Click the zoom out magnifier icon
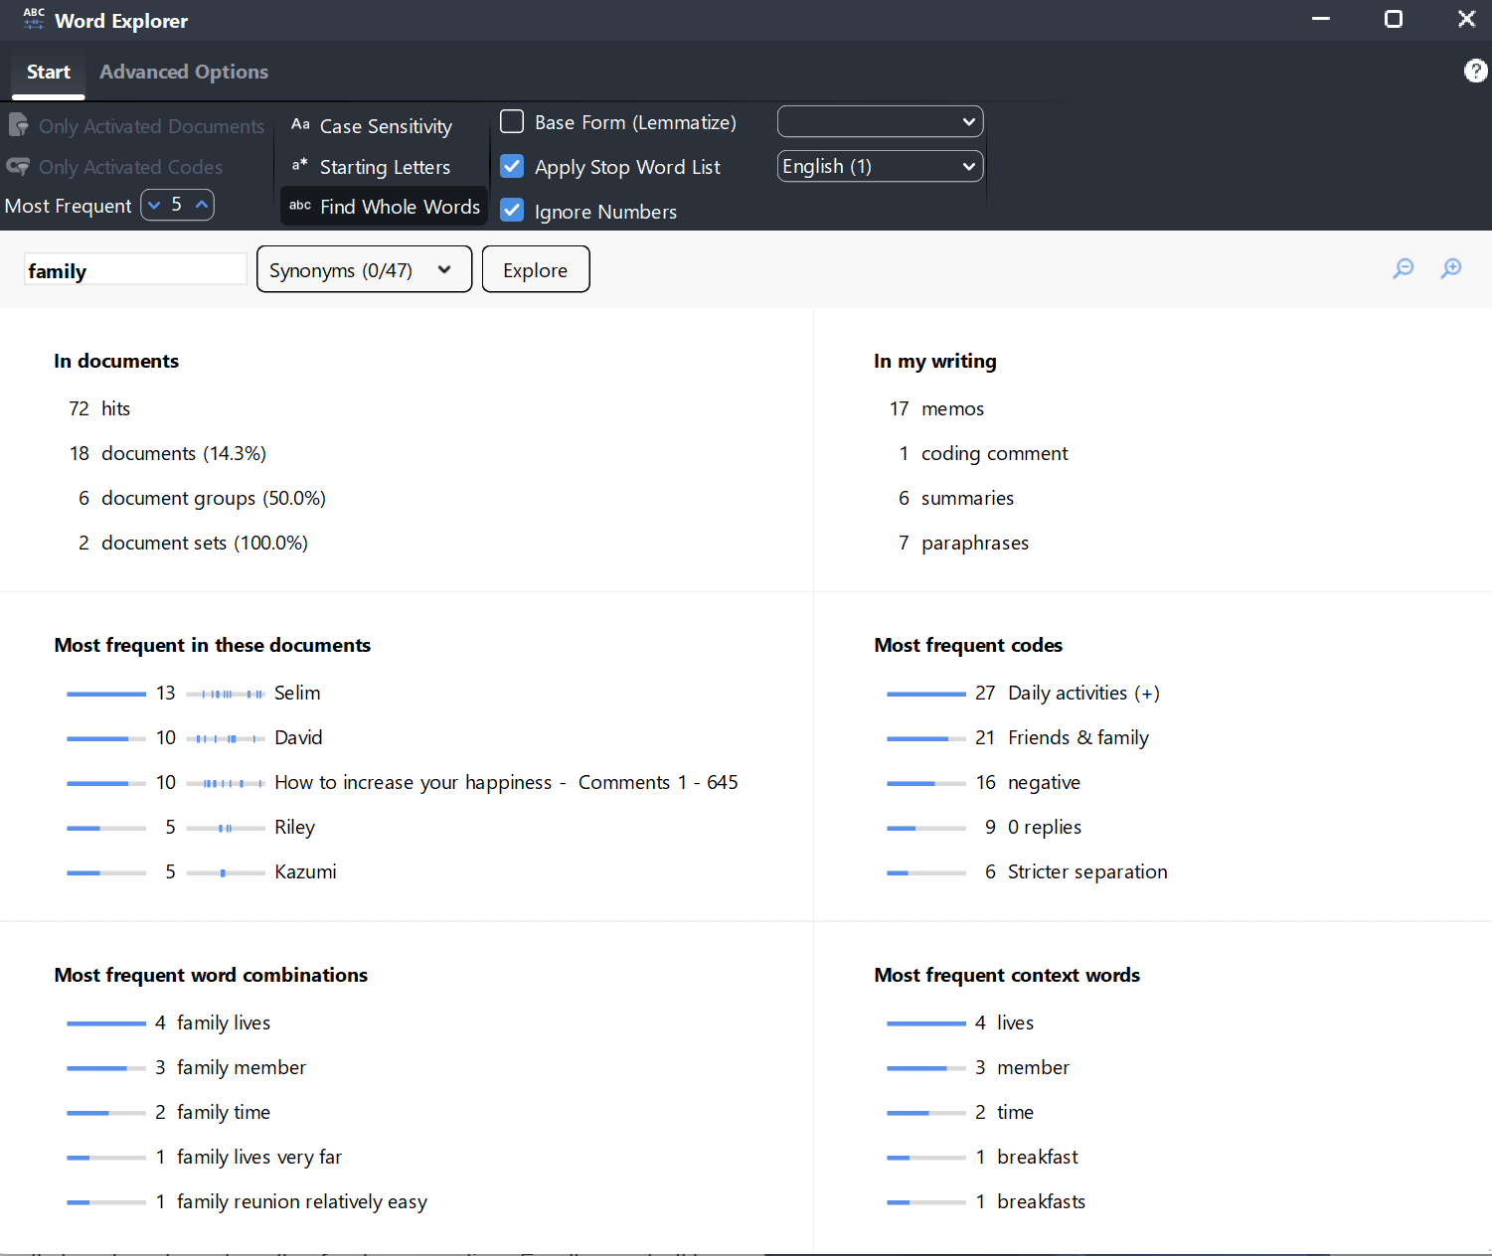 pyautogui.click(x=1403, y=268)
